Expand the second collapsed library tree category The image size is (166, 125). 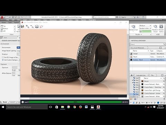click(x=132, y=83)
